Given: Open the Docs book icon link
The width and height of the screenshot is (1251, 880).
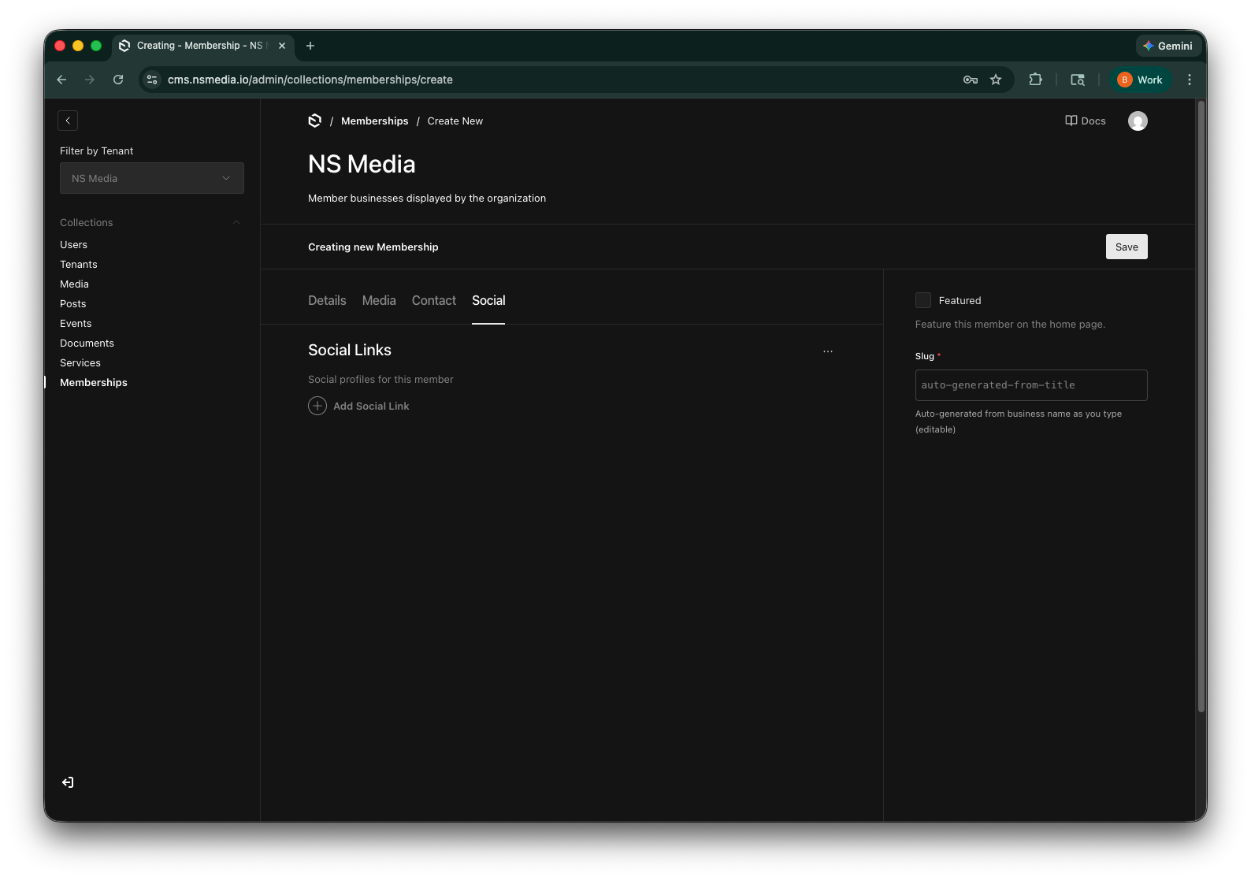Looking at the screenshot, I should [1086, 121].
